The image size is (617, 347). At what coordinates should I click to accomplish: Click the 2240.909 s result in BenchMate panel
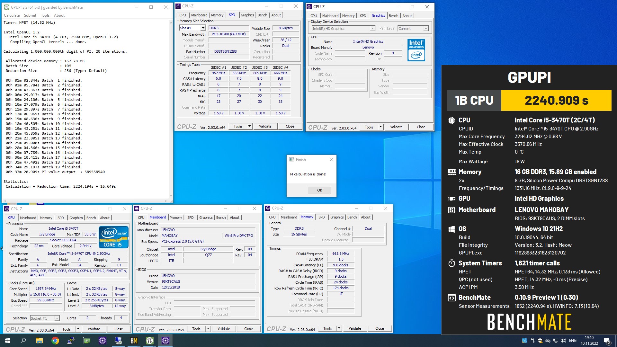(556, 101)
